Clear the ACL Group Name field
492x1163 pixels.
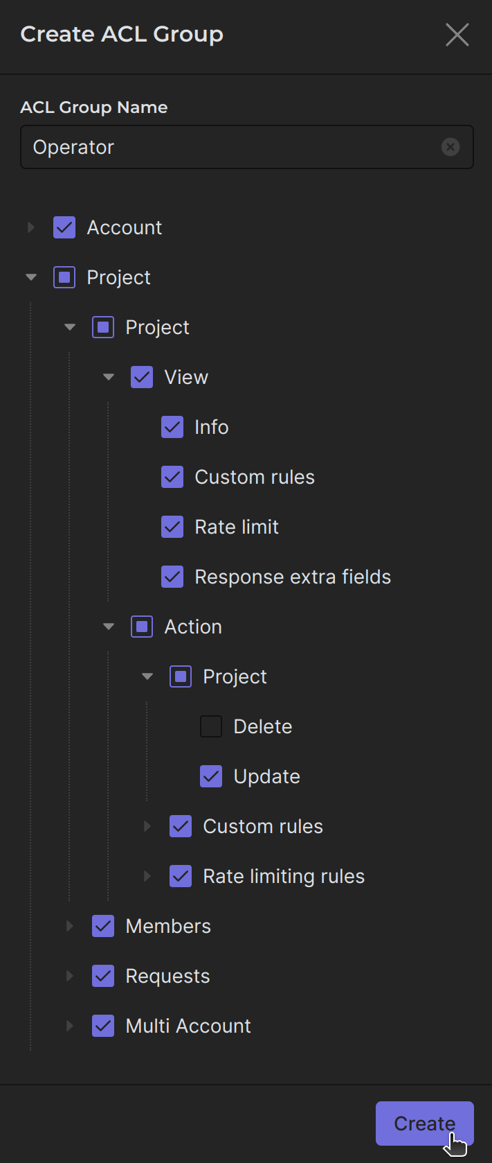(x=450, y=147)
